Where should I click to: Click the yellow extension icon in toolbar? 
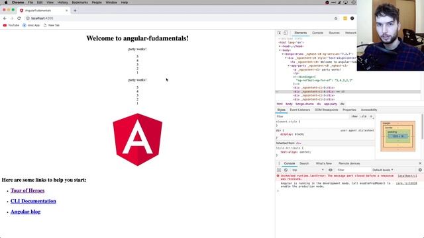point(345,19)
